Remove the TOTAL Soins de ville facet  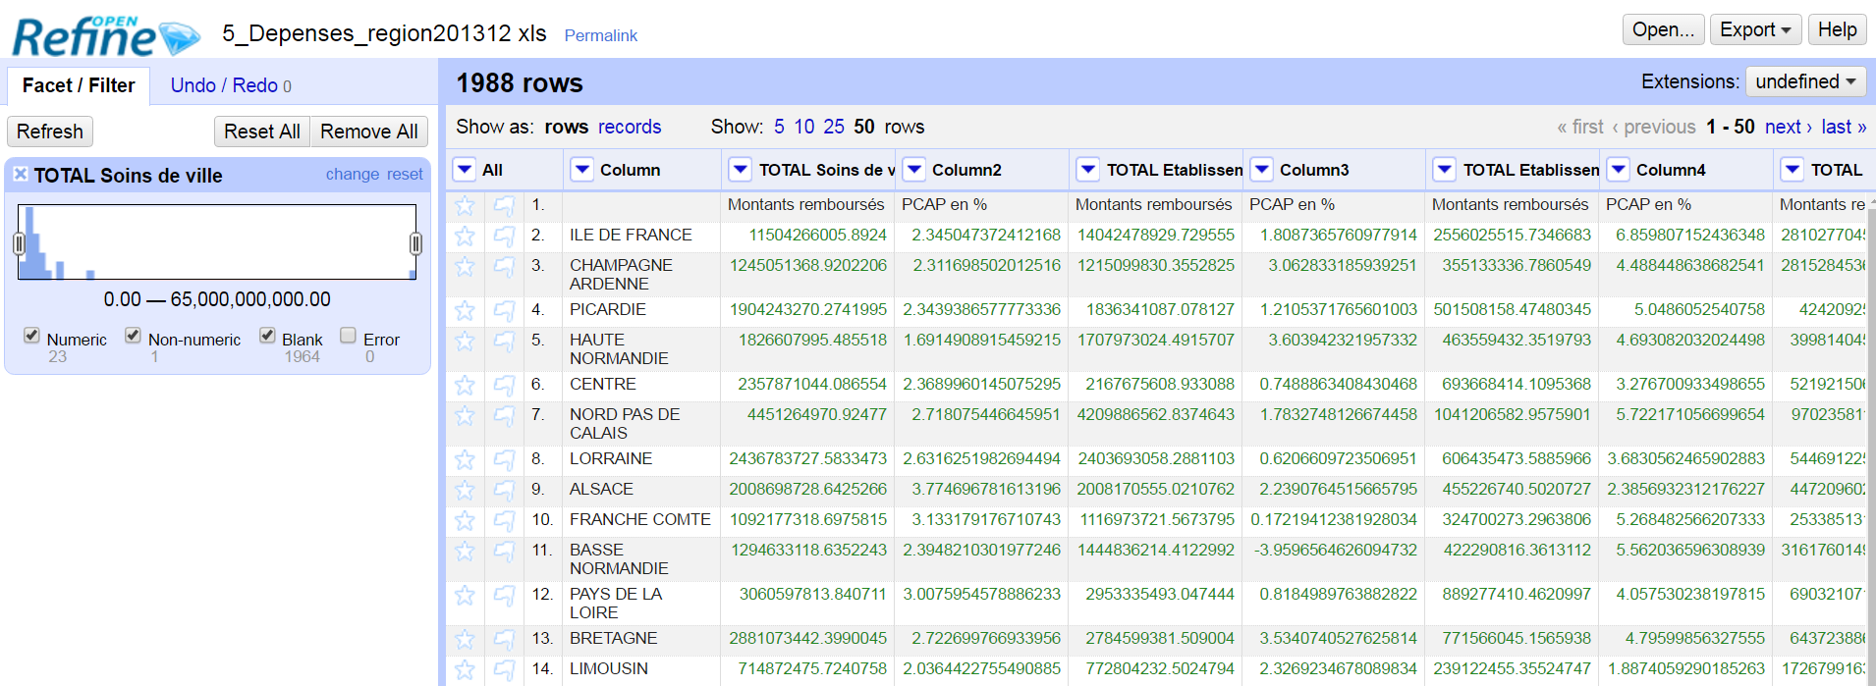pyautogui.click(x=20, y=175)
